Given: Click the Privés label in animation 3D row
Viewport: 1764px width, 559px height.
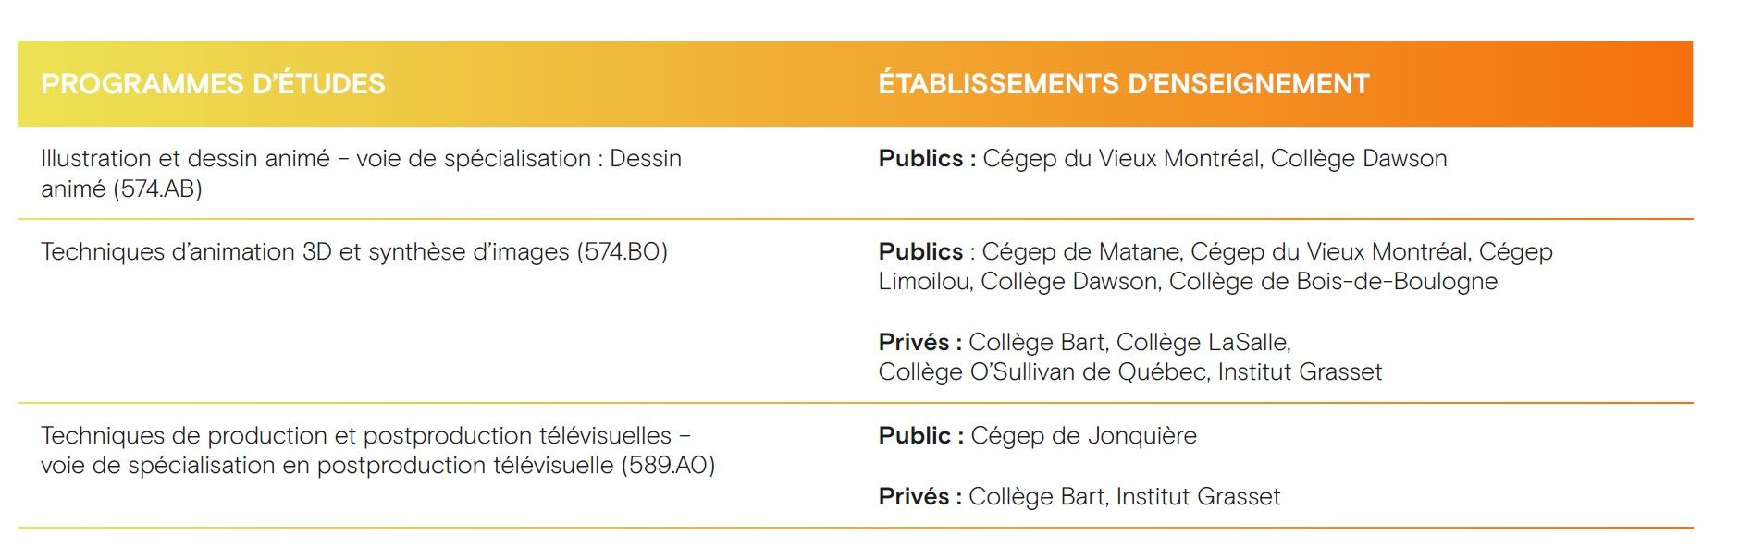Looking at the screenshot, I should point(919,343).
